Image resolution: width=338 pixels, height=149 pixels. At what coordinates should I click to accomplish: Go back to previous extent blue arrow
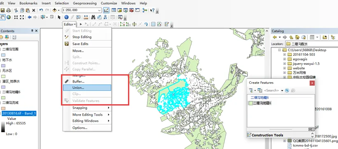tap(30, 17)
